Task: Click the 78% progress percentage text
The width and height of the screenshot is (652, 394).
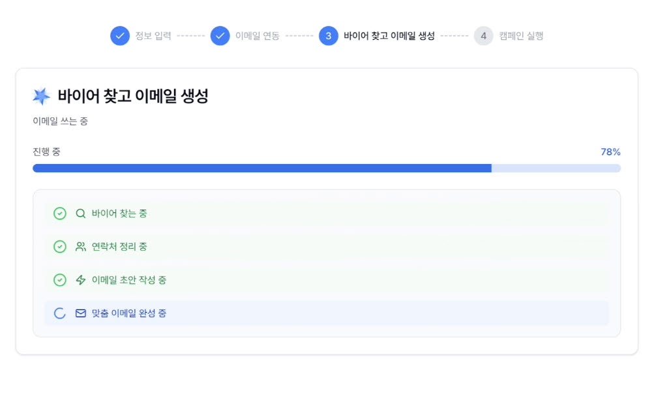Action: coord(610,152)
